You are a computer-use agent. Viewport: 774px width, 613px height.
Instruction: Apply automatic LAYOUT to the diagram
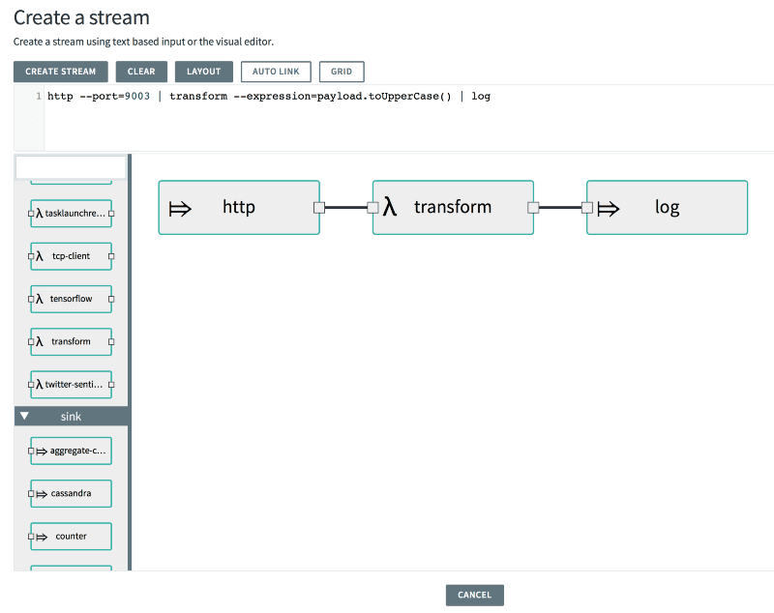point(204,71)
